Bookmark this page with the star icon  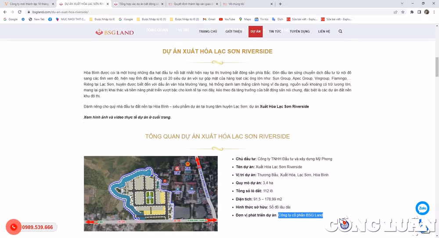point(403,12)
